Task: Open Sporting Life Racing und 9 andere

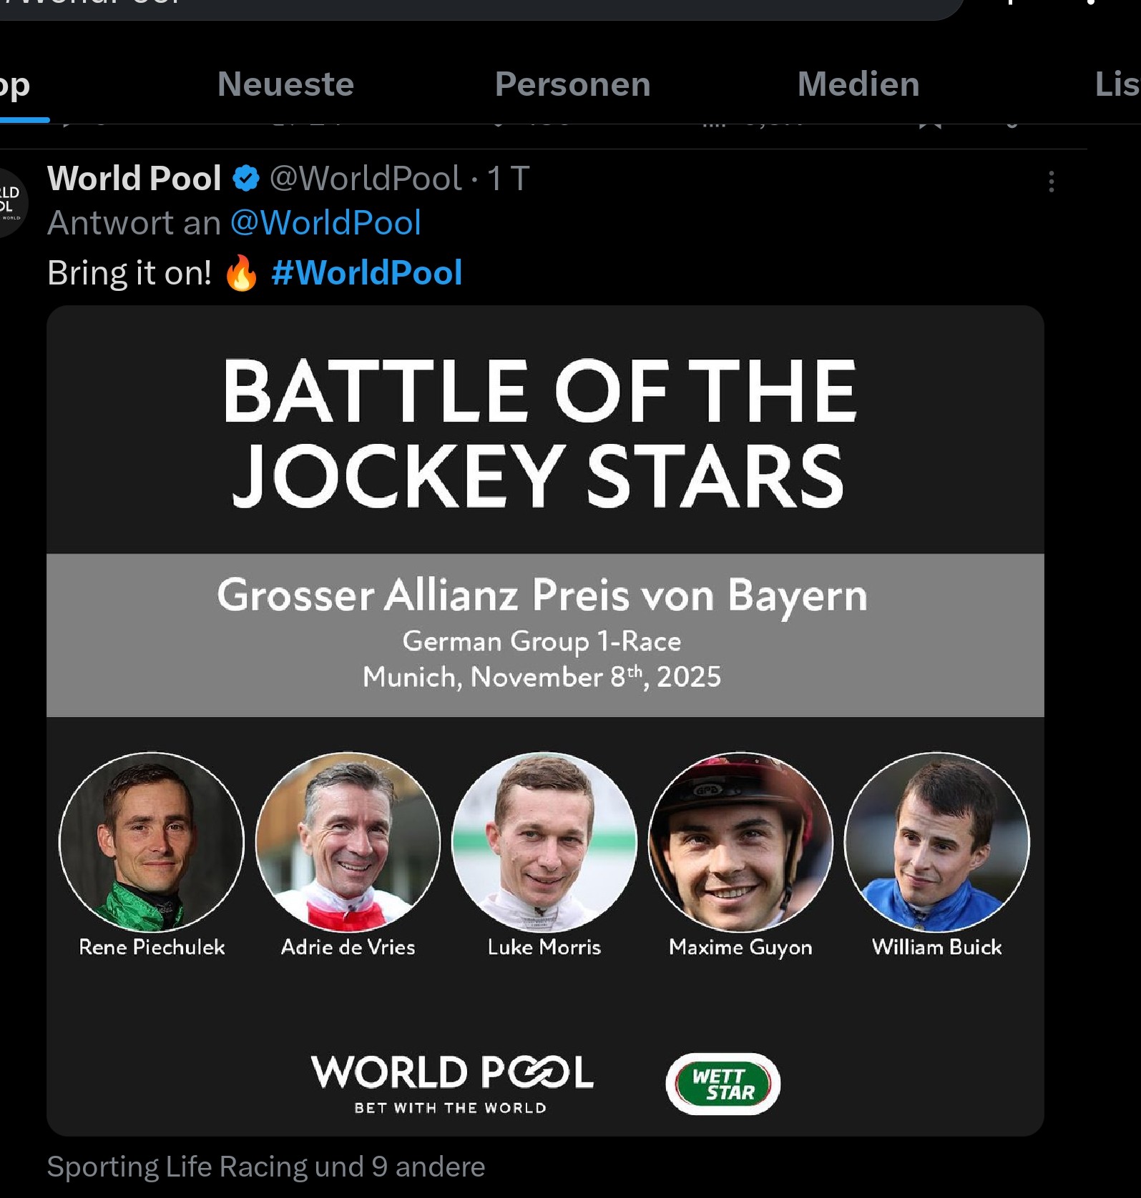Action: tap(266, 1167)
